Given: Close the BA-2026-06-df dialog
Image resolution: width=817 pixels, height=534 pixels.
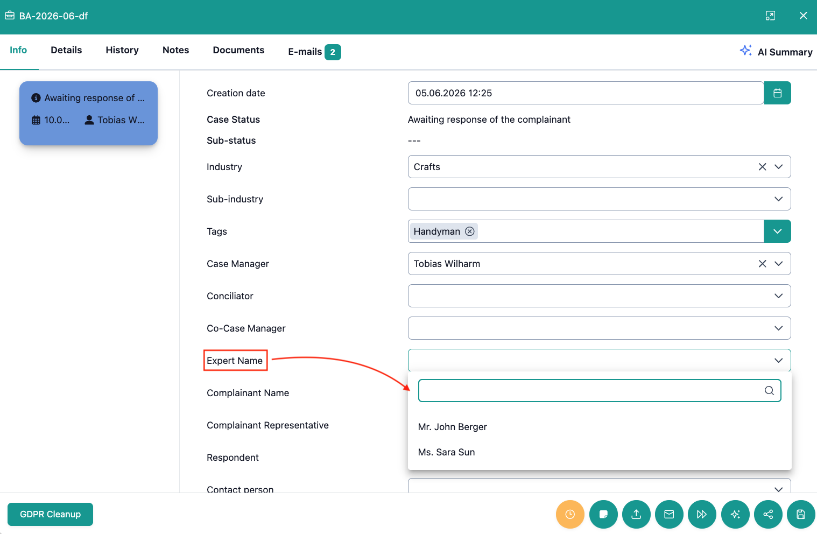Looking at the screenshot, I should click(803, 16).
